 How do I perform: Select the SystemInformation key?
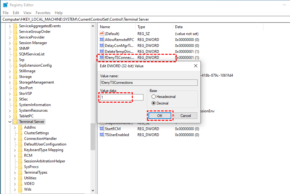[x=35, y=105]
